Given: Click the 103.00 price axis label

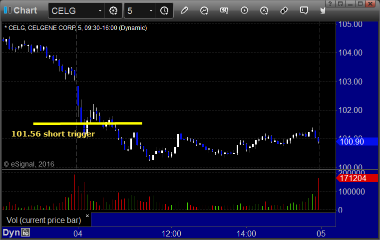Looking at the screenshot, I should pyautogui.click(x=350, y=81).
